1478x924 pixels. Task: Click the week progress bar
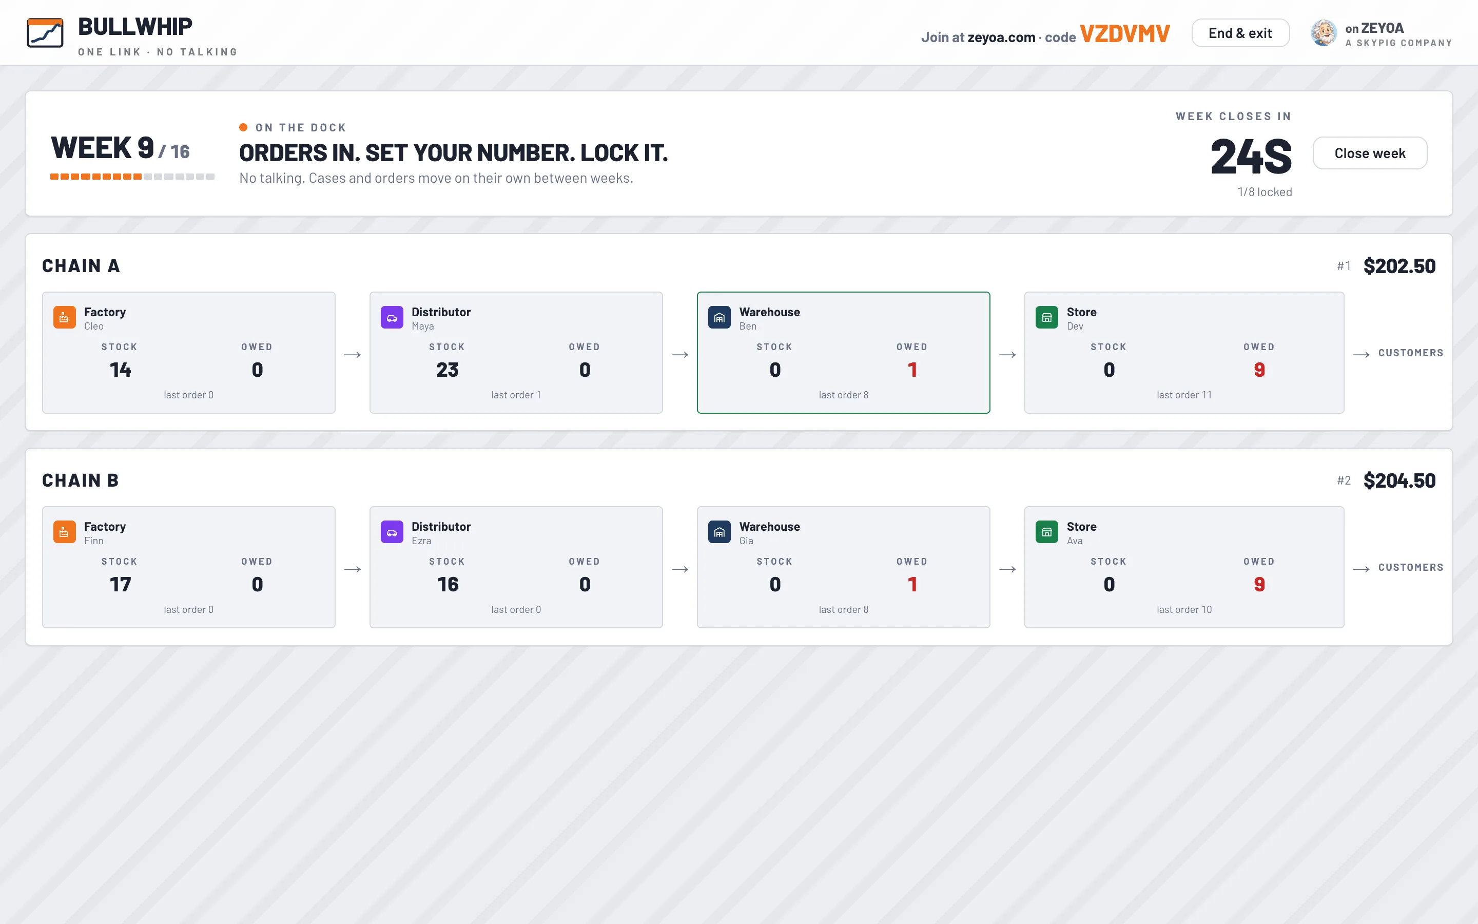pos(132,177)
